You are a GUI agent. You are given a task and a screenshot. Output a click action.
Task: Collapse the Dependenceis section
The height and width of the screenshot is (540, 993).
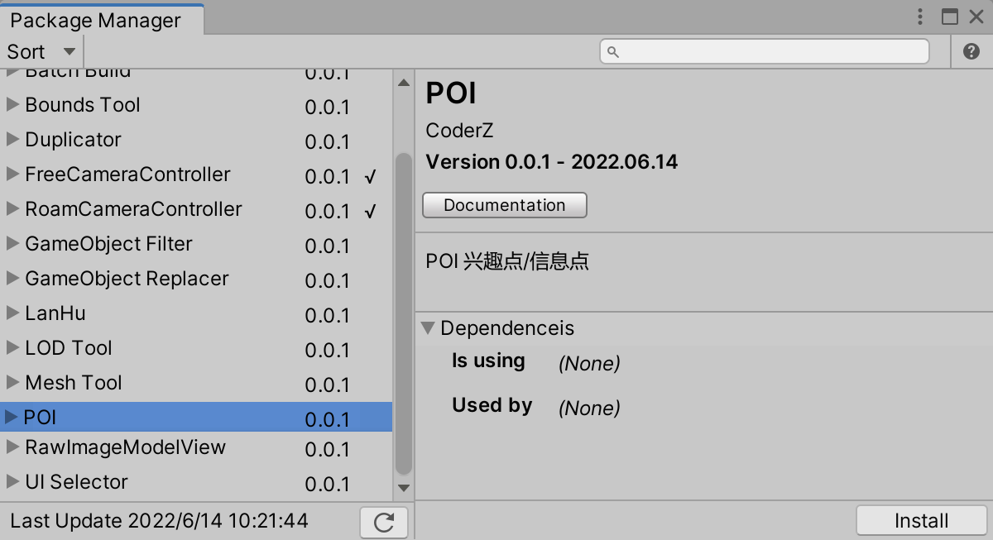click(429, 327)
